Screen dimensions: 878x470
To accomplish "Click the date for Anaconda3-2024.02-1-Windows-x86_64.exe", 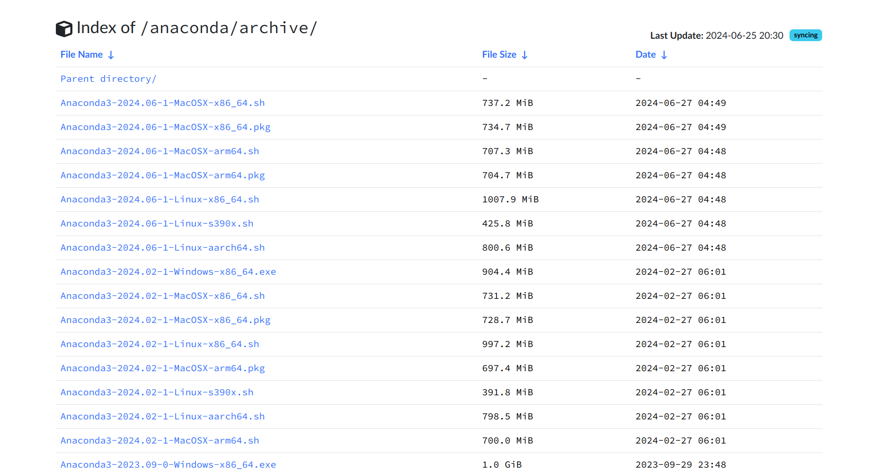I will (681, 272).
